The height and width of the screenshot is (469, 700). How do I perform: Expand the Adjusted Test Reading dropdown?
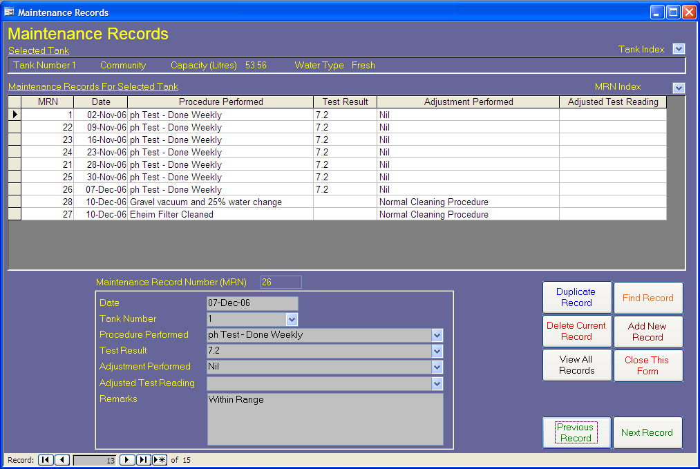point(437,383)
